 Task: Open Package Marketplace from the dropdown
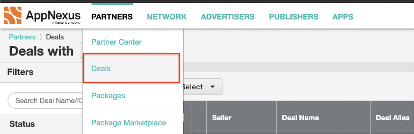click(x=129, y=123)
